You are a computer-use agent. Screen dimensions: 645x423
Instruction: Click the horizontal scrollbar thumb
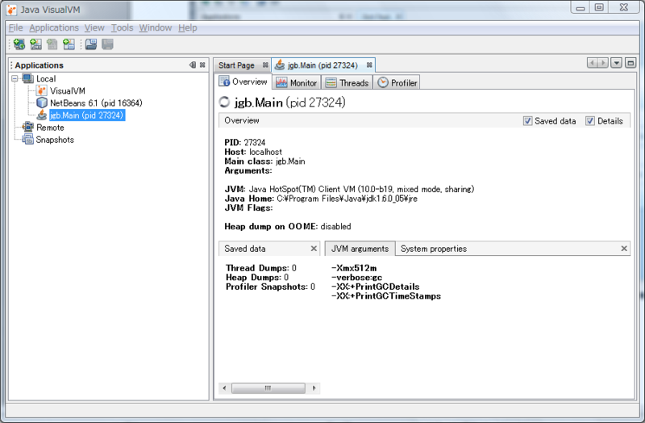[x=268, y=388]
